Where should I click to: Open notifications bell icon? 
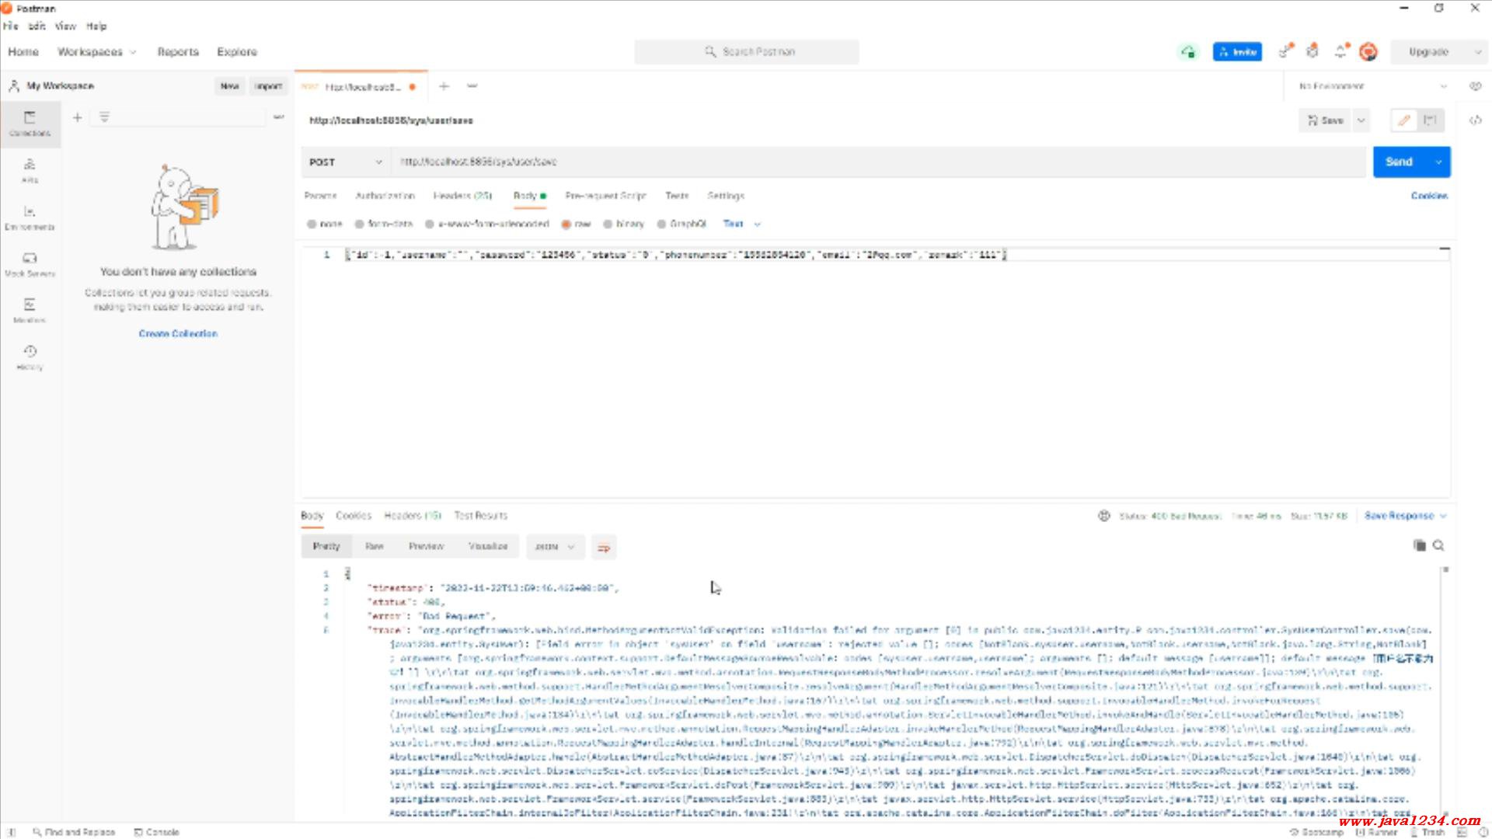pos(1341,51)
